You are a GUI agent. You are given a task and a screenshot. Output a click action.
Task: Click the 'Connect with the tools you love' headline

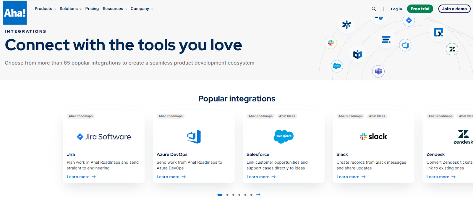pos(123,45)
